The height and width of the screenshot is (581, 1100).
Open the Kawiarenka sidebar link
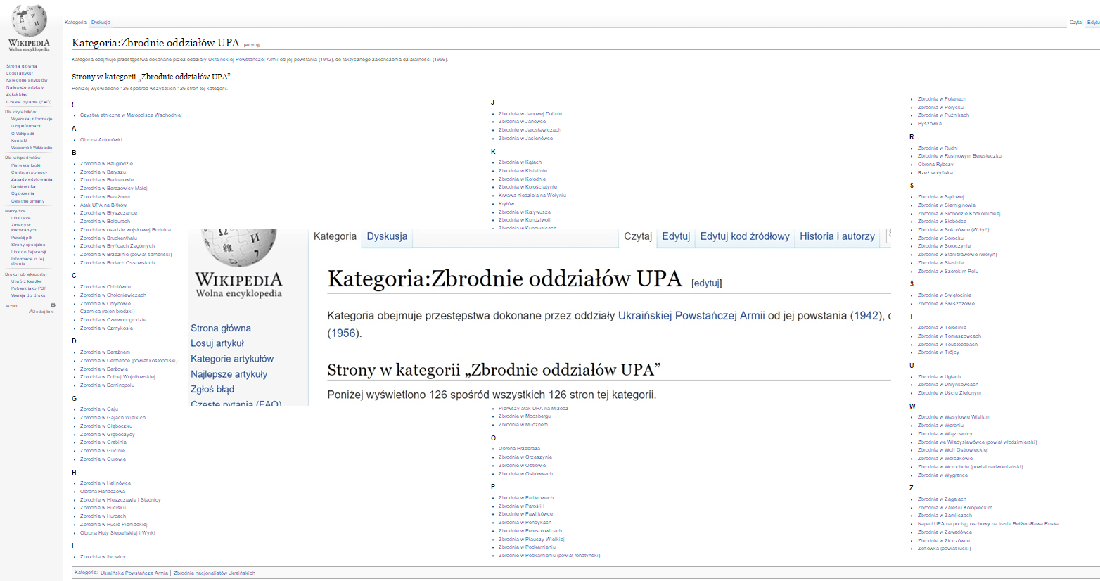(23, 186)
